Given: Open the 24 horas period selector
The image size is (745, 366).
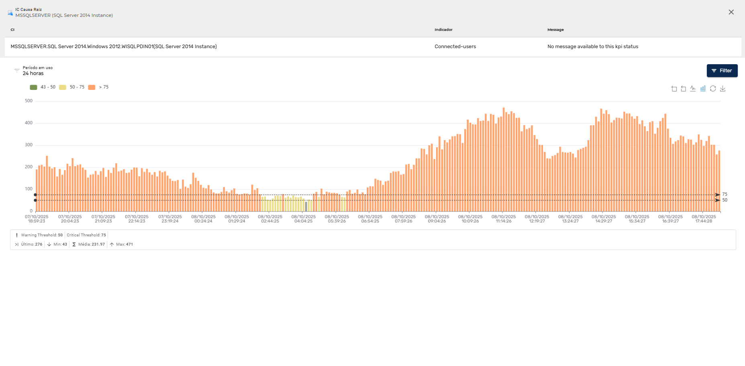Looking at the screenshot, I should (x=33, y=73).
